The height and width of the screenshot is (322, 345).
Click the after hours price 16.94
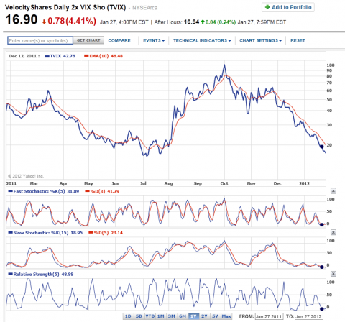(x=191, y=22)
